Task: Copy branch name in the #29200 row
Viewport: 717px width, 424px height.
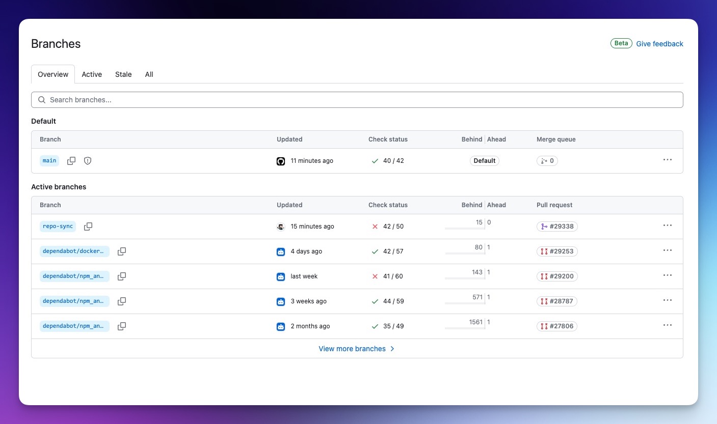Action: tap(122, 276)
